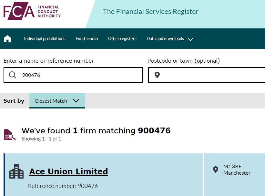Click The Financial Services Register title
The height and width of the screenshot is (196, 265).
pyautogui.click(x=150, y=12)
